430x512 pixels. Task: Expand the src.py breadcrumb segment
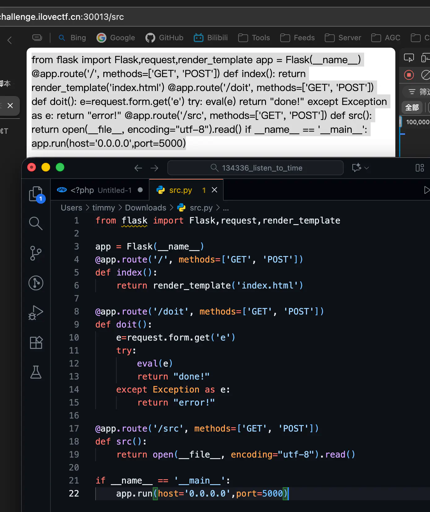pos(201,208)
